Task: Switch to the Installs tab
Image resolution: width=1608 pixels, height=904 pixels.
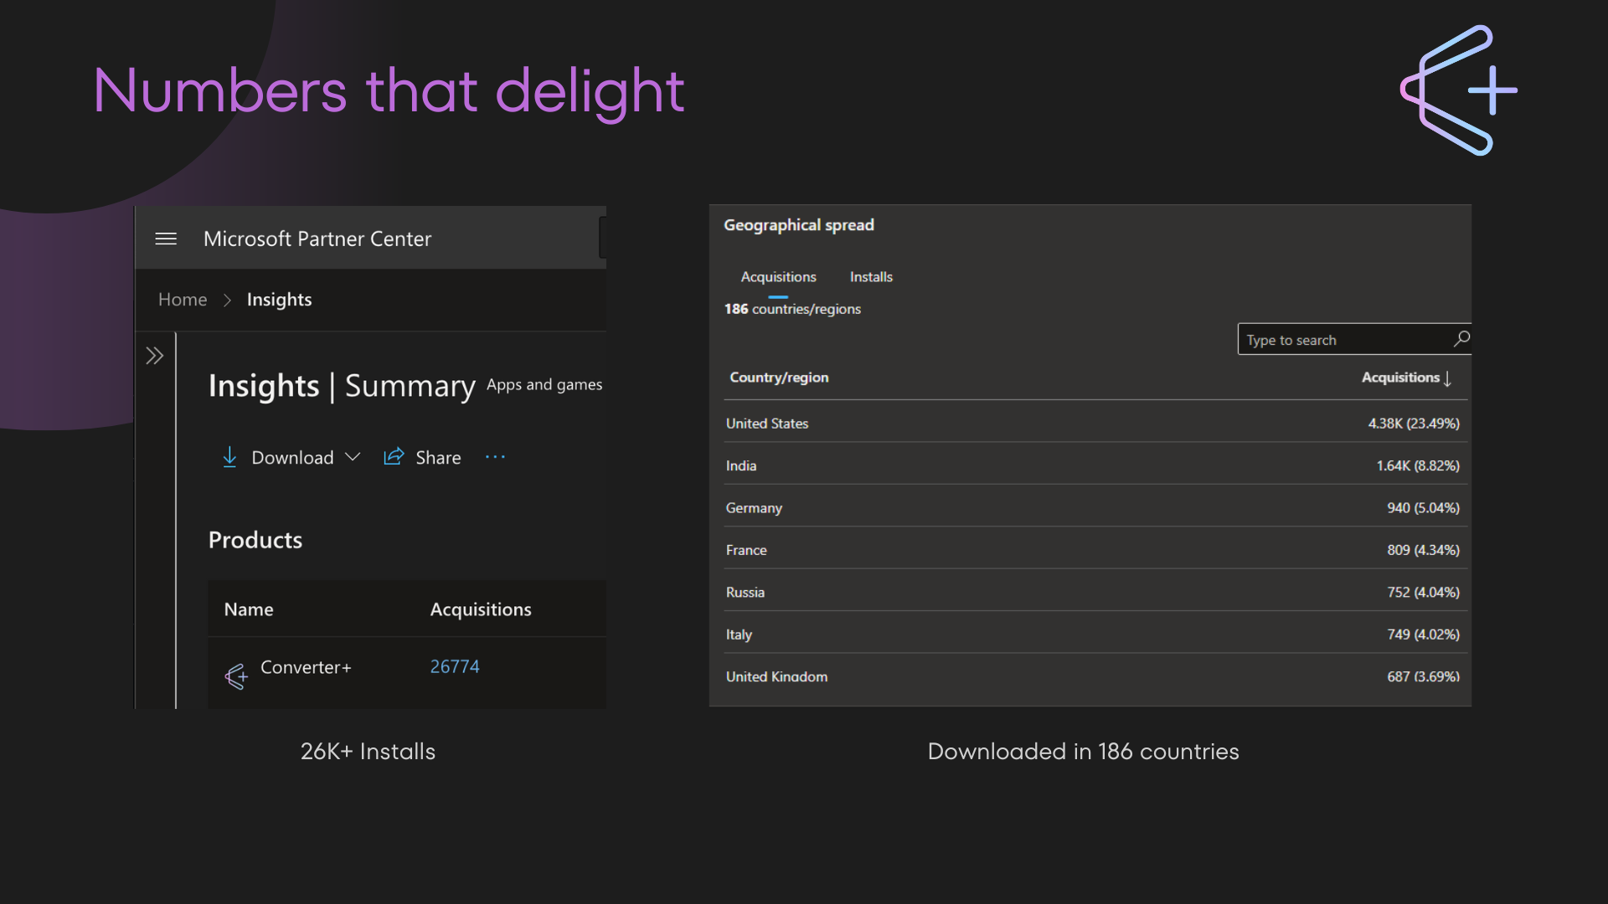Action: click(871, 277)
